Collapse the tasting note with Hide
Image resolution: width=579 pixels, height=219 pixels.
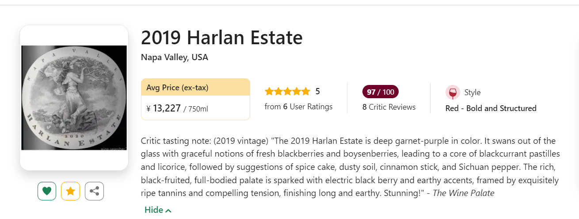[x=154, y=210]
